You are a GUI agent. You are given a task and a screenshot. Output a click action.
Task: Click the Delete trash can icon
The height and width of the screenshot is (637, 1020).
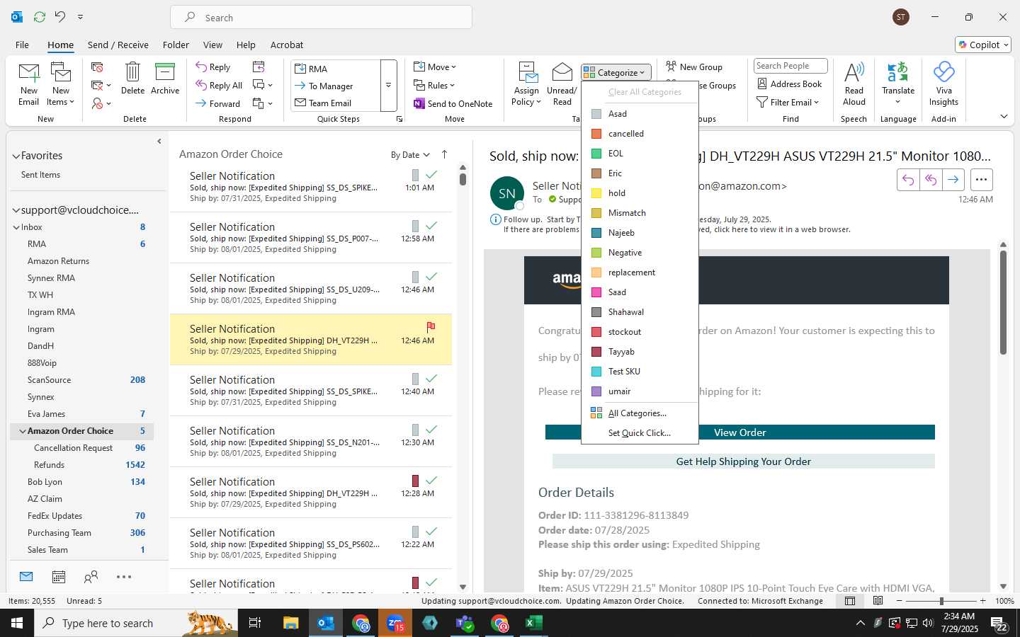tap(132, 72)
